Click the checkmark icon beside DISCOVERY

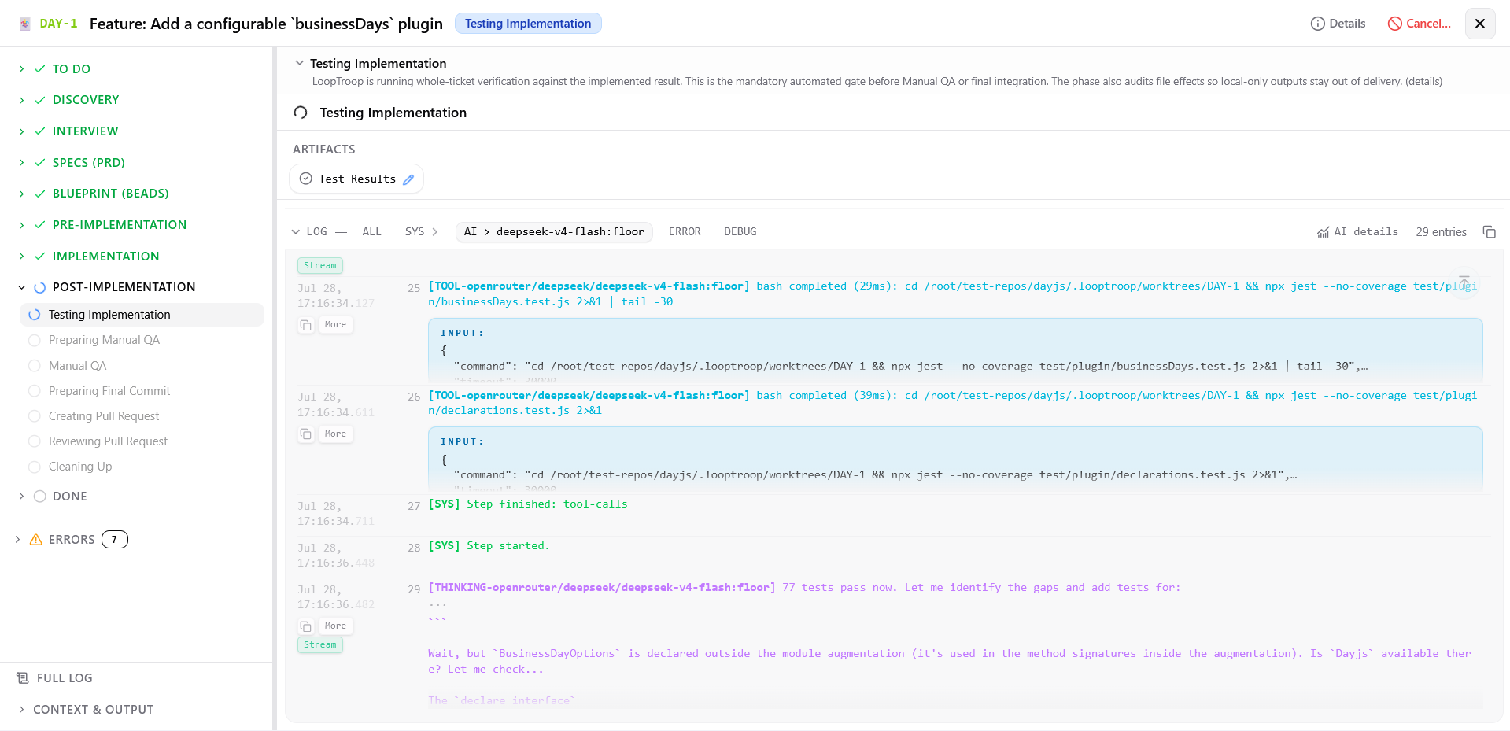point(39,100)
